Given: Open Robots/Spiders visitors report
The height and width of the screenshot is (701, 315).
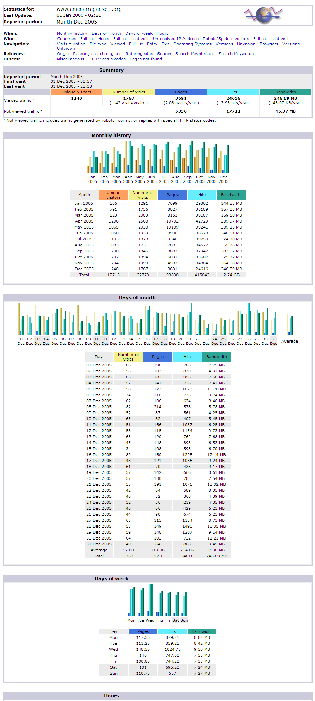Looking at the screenshot, I should tap(226, 39).
